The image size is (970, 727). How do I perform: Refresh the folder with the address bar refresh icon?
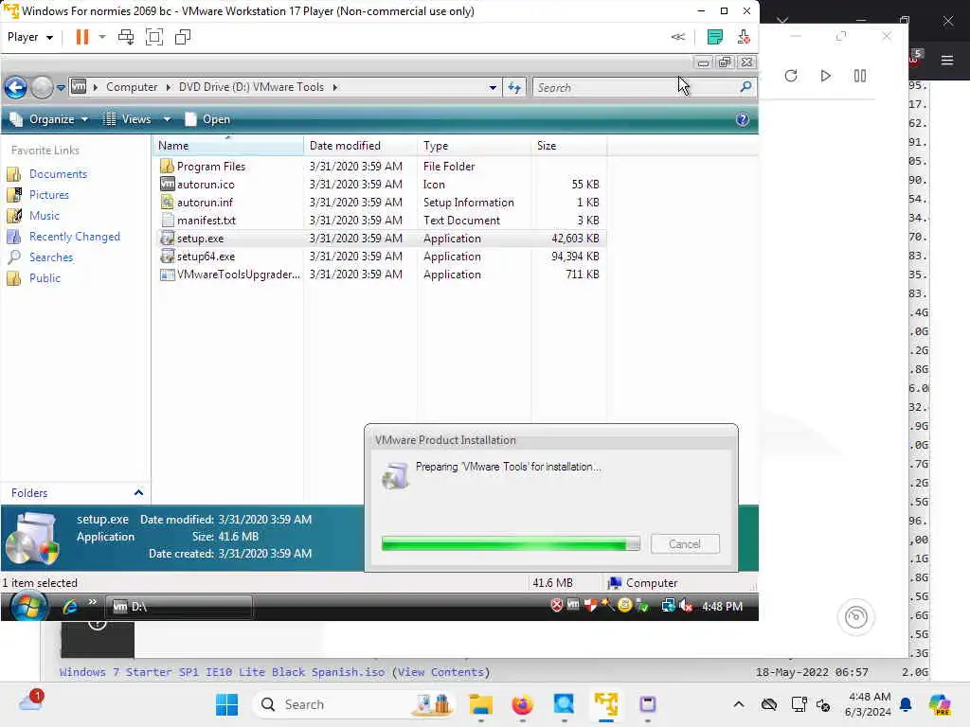click(514, 88)
